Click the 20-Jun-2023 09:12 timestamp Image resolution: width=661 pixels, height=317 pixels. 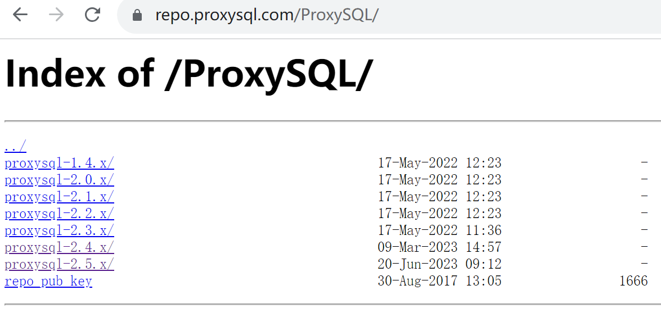coord(439,264)
